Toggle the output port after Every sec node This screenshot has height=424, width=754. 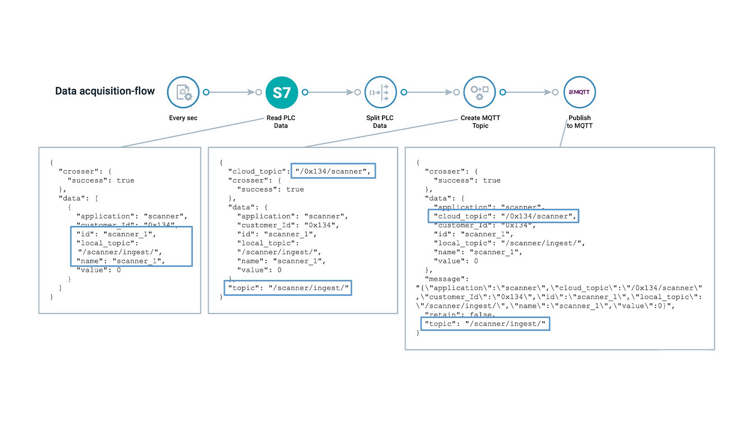[x=206, y=92]
